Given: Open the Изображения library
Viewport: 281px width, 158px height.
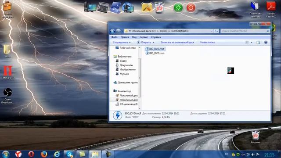Looking at the screenshot, I should (x=126, y=69).
